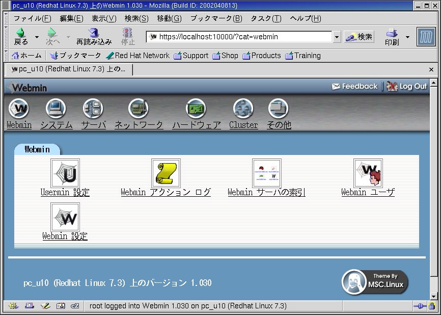Open the print options dropdown arrow
Screen dimensions: 441x315
pyautogui.click(x=407, y=37)
